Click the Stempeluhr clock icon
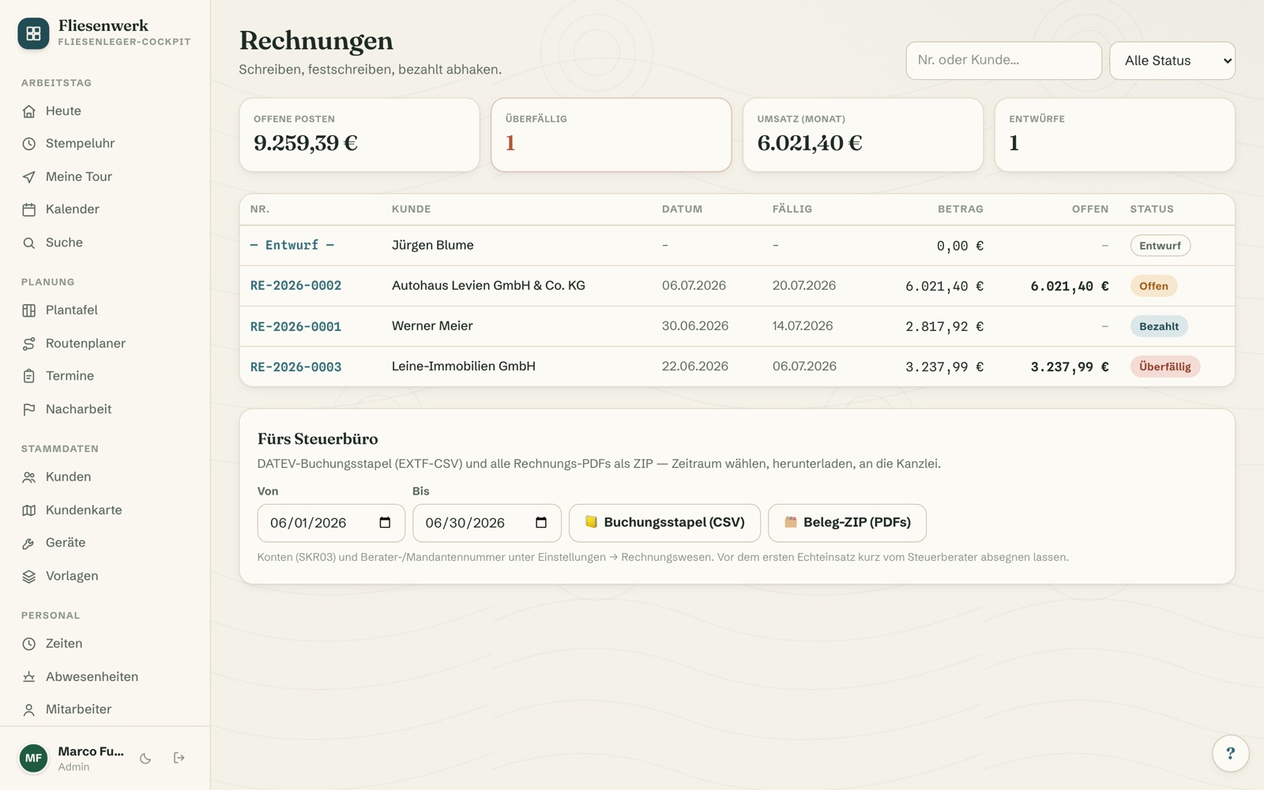Screen dimensions: 1264x790 [29, 144]
